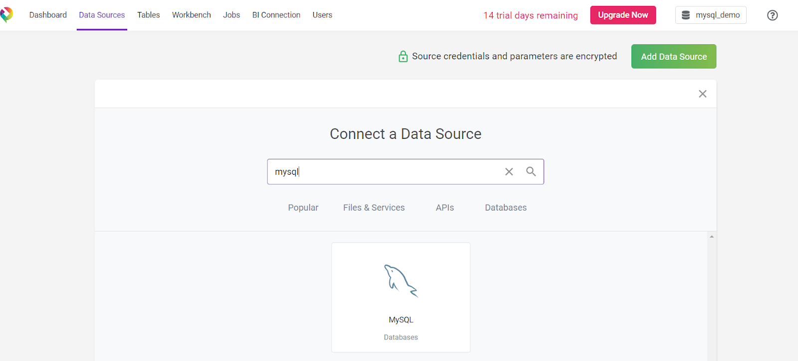Open the mysql_demo database selector
The width and height of the screenshot is (798, 361).
point(710,15)
